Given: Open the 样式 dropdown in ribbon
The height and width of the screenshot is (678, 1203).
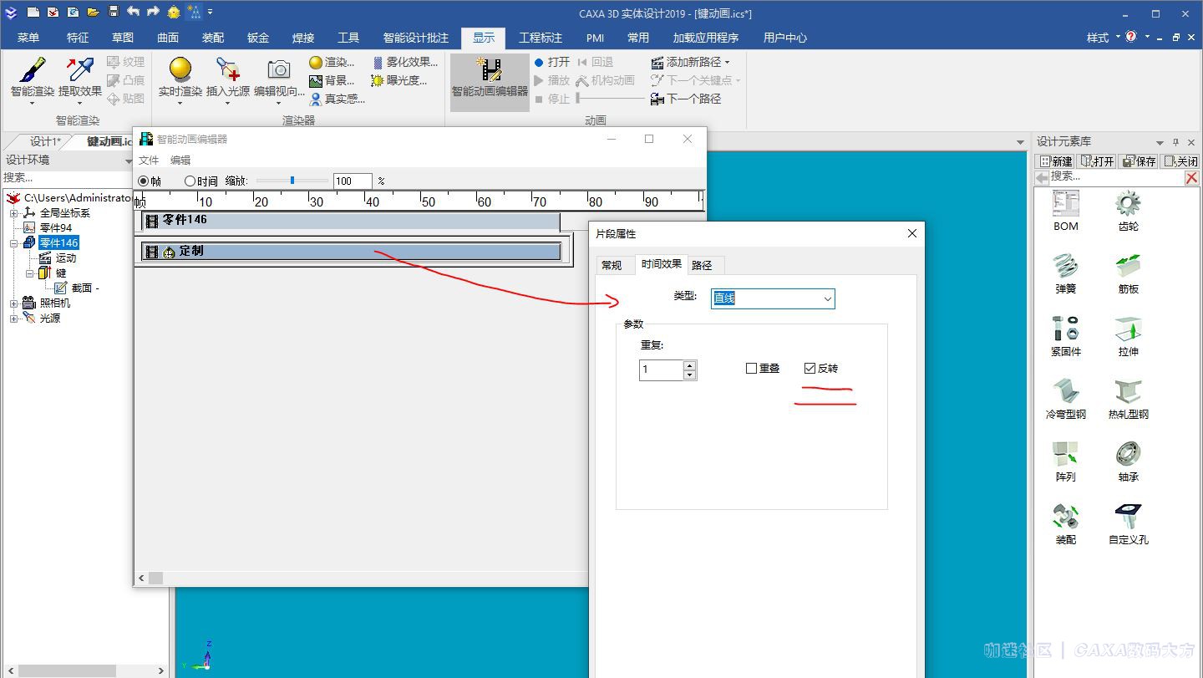Looking at the screenshot, I should 1103,38.
